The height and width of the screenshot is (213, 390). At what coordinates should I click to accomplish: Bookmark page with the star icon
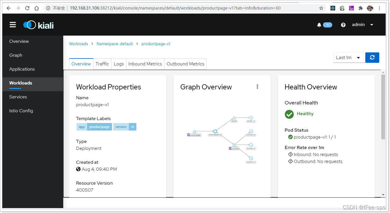[321, 8]
